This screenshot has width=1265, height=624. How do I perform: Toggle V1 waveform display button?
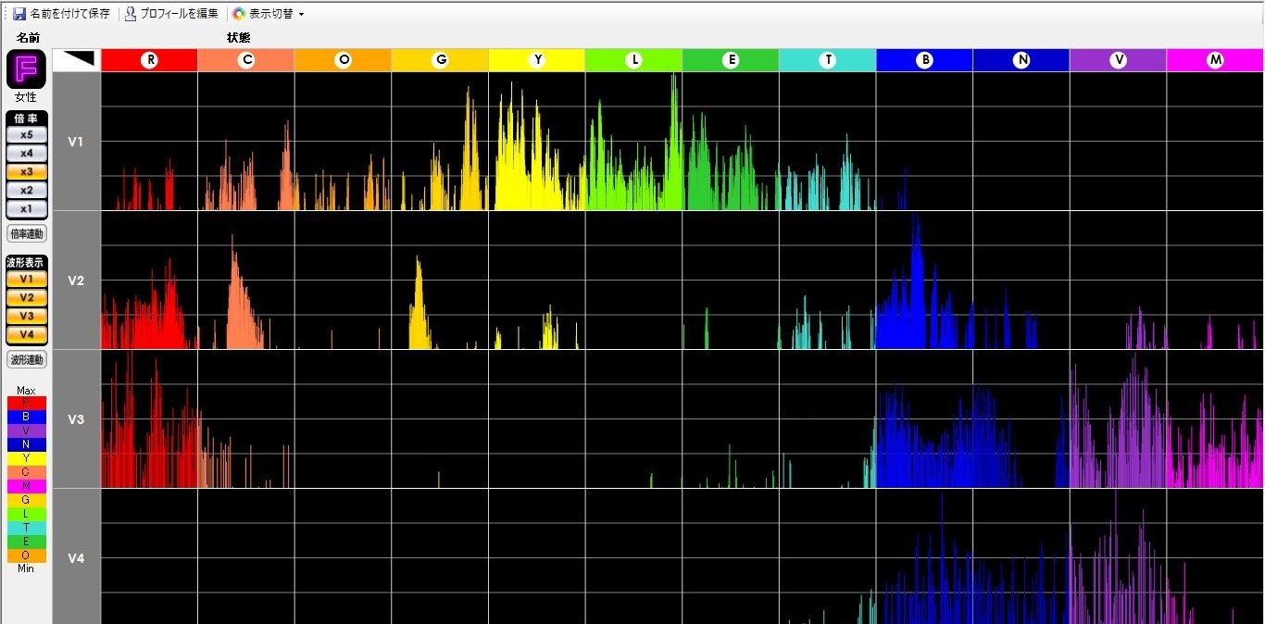(26, 279)
